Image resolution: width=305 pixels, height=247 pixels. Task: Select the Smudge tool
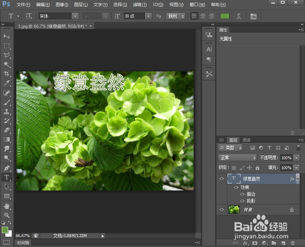coord(7,149)
